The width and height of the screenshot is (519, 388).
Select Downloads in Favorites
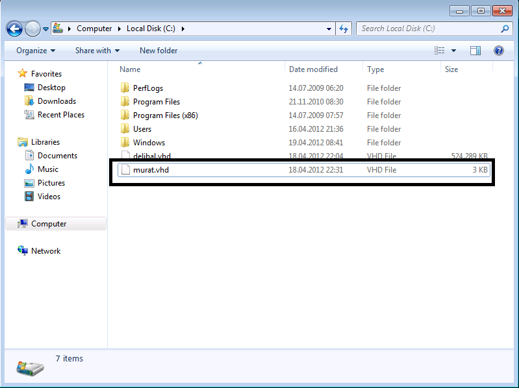point(57,101)
